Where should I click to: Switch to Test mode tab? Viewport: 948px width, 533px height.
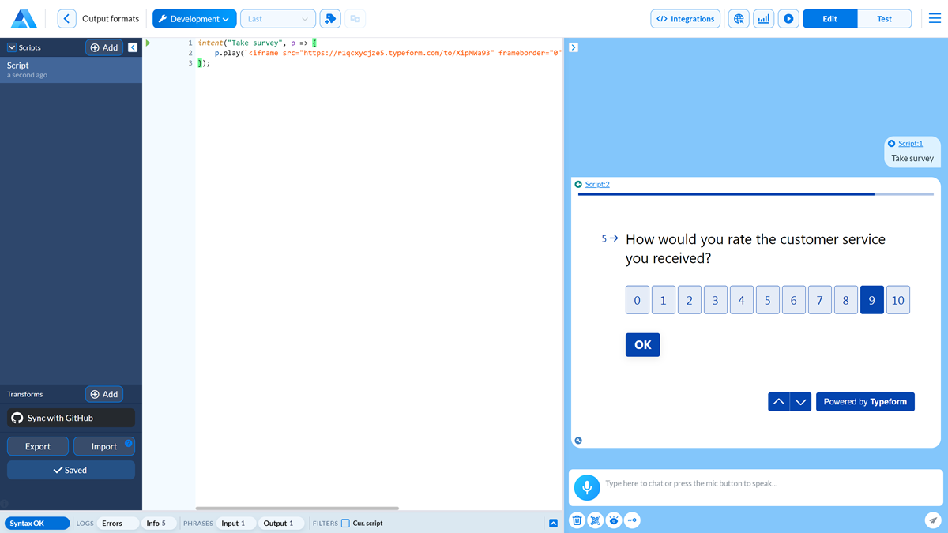pos(885,19)
